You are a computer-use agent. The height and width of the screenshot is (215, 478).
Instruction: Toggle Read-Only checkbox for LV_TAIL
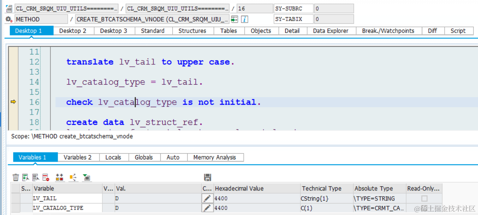pyautogui.click(x=424, y=198)
